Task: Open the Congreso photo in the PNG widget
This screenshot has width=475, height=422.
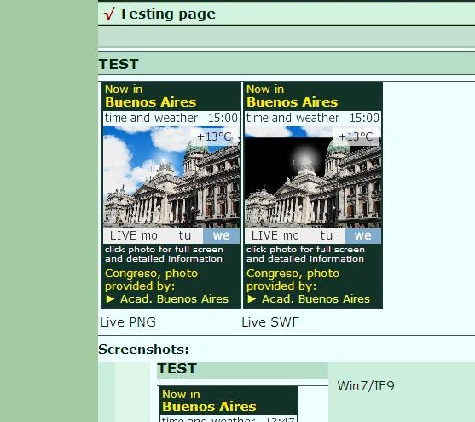Action: point(171,177)
